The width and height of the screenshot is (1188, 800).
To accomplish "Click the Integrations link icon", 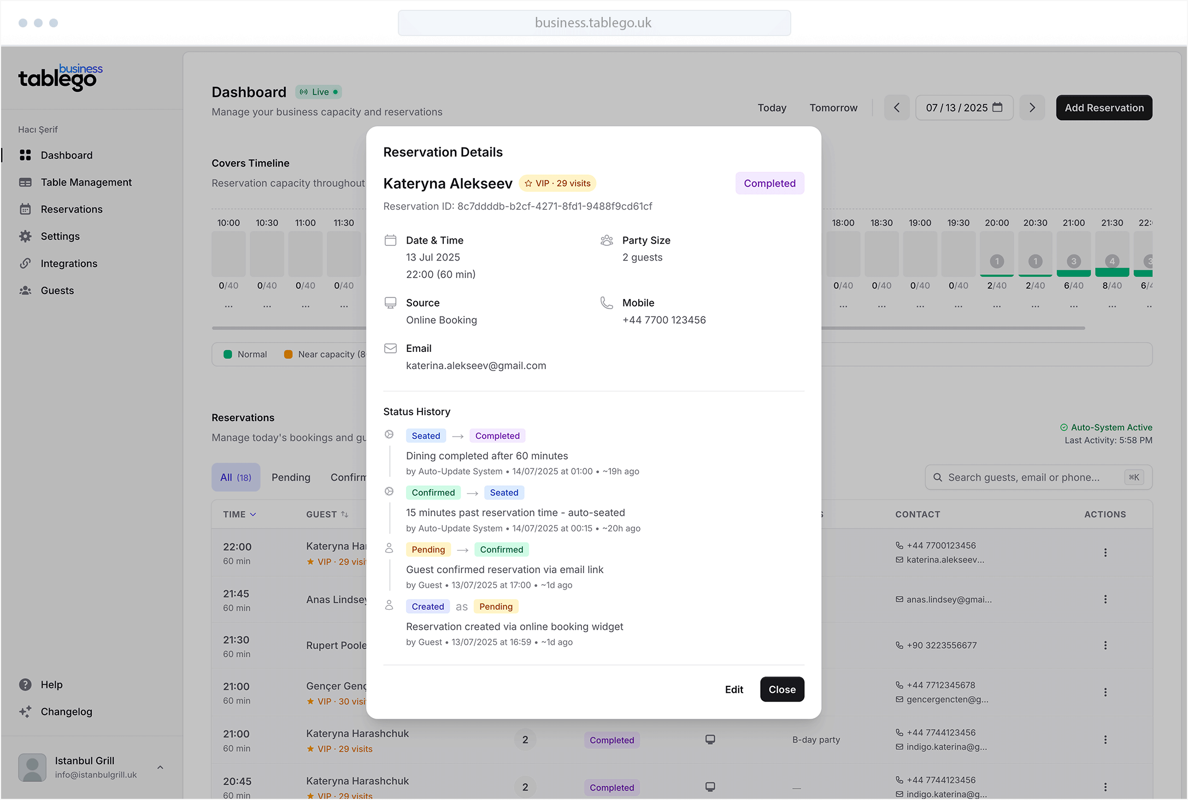I will click(x=26, y=263).
